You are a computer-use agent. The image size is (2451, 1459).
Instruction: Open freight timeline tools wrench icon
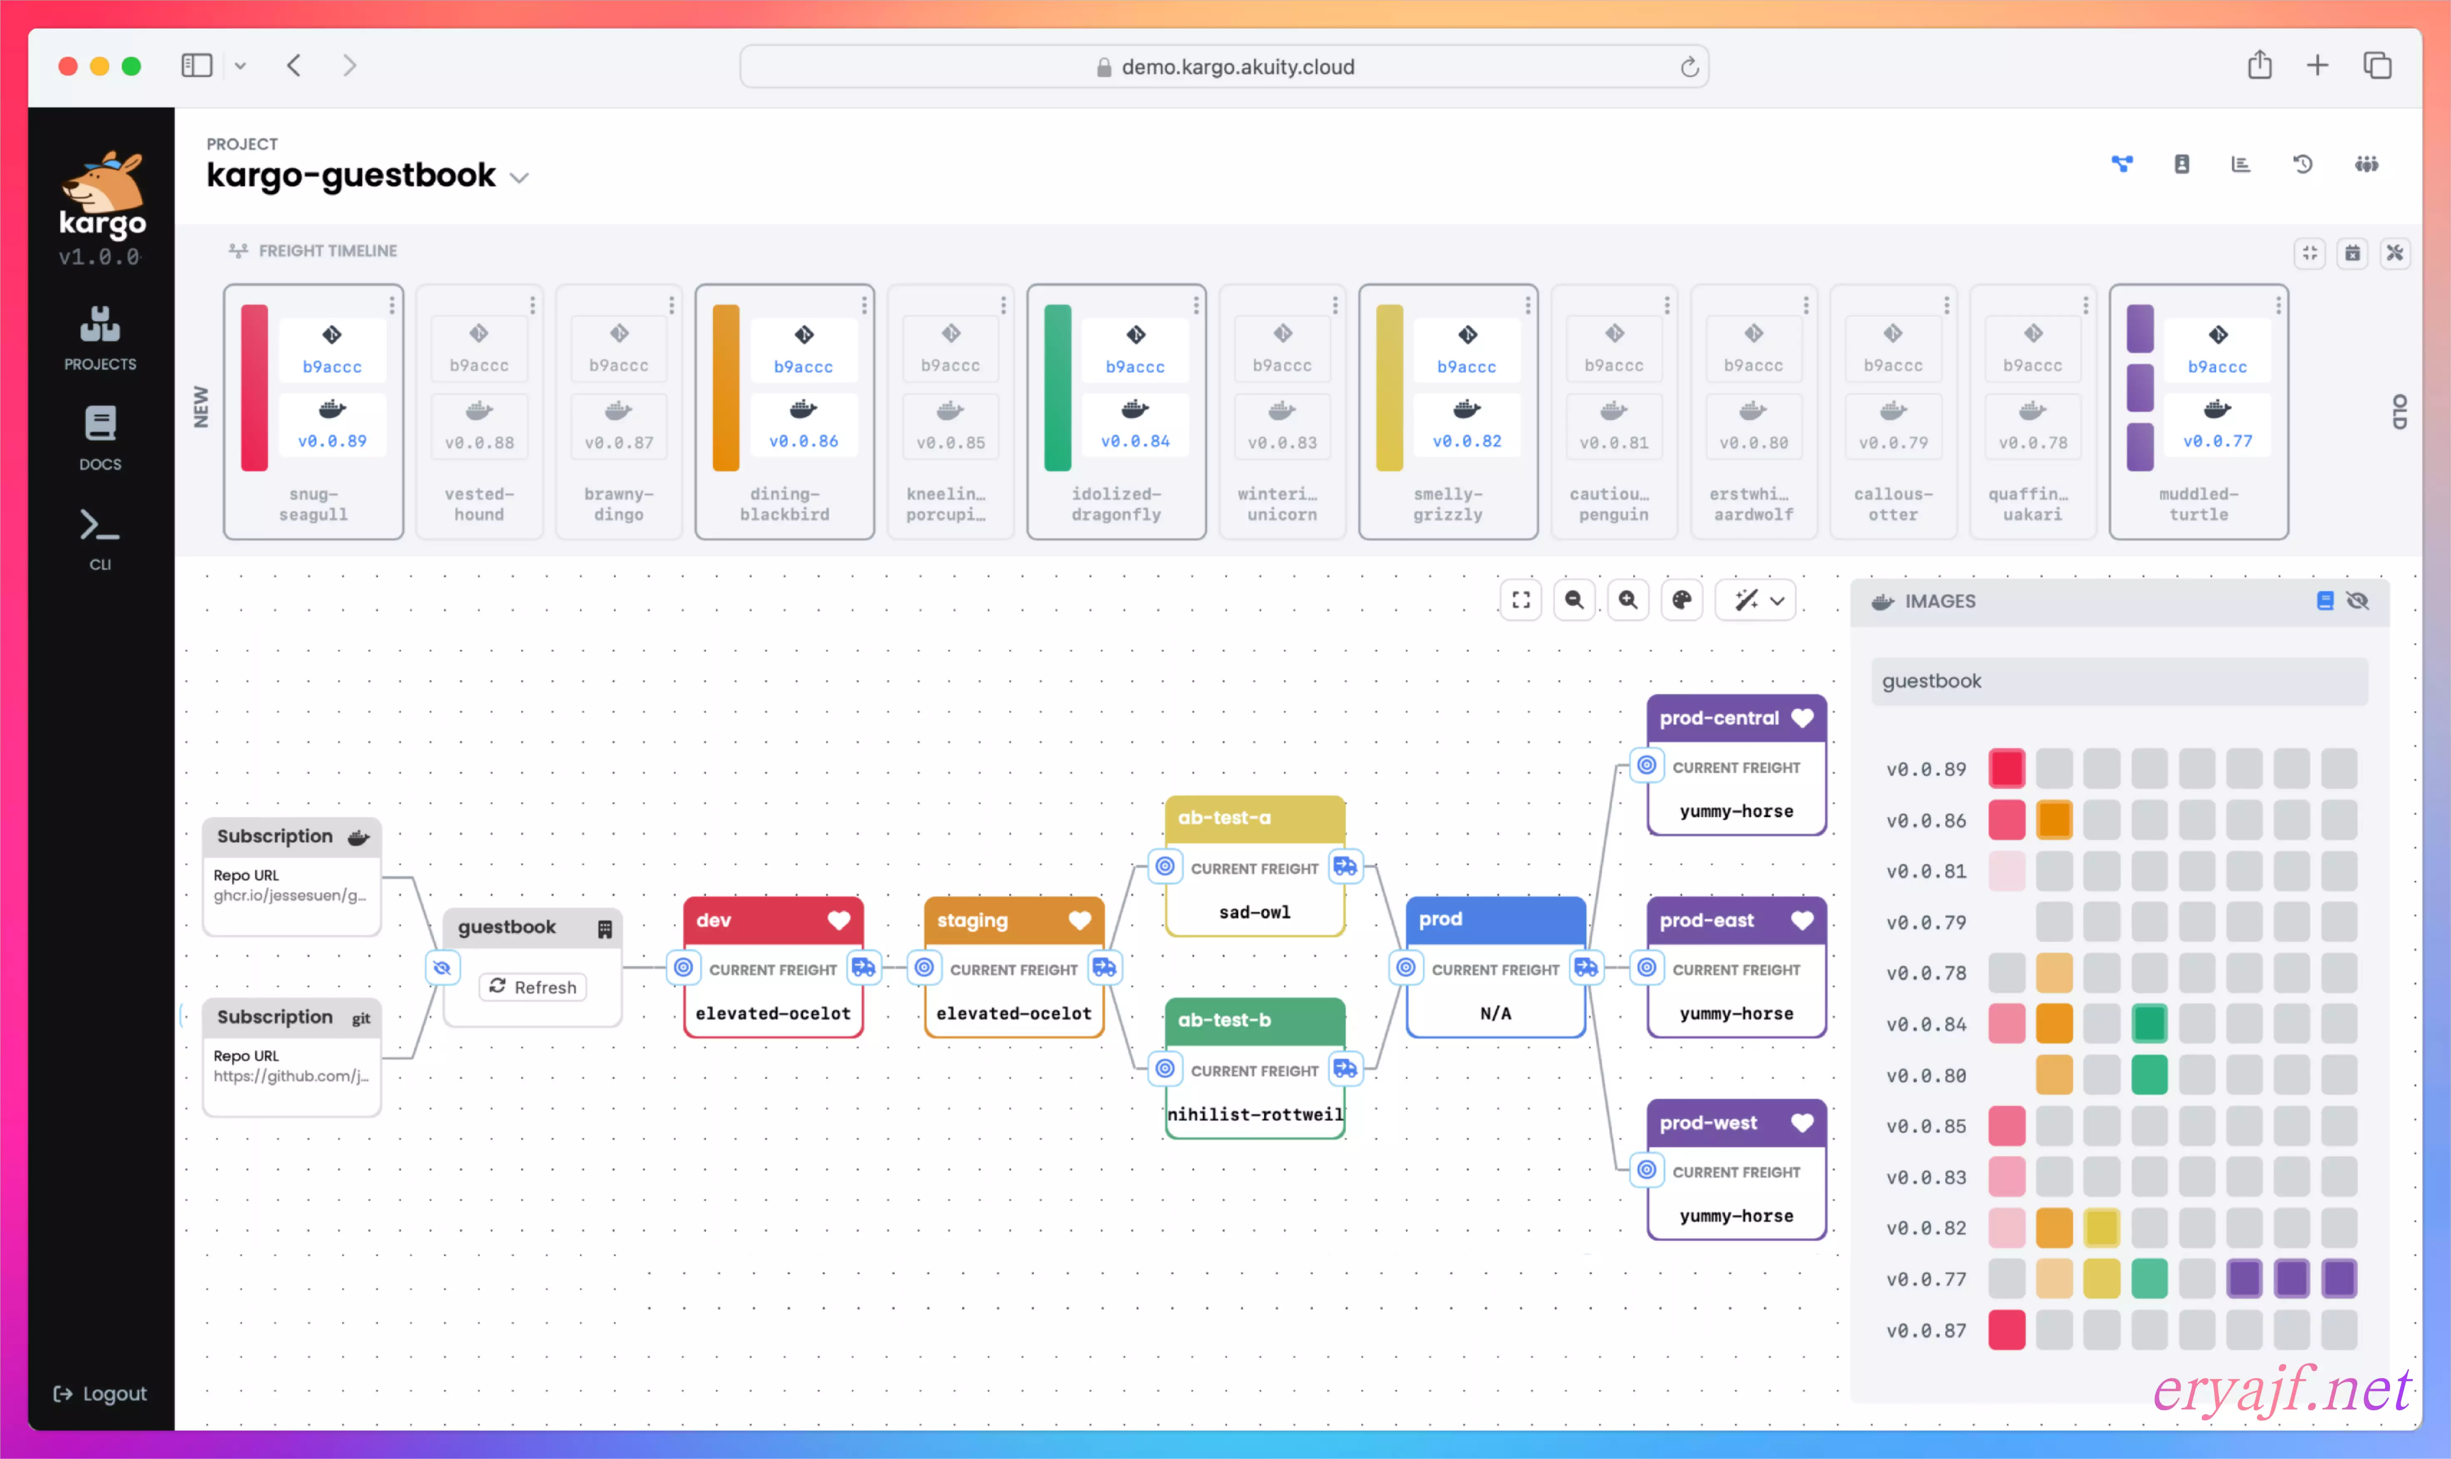pyautogui.click(x=2395, y=253)
